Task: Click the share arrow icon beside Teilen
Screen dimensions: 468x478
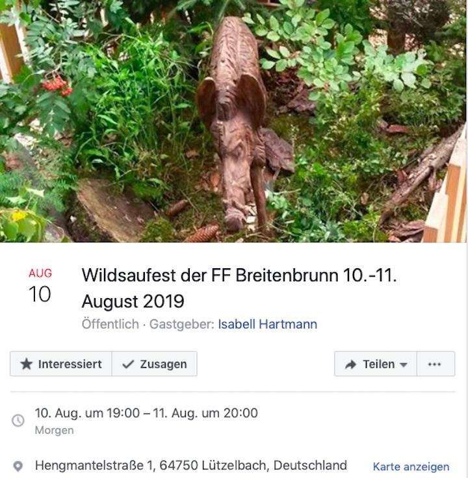Action: pyautogui.click(x=350, y=364)
